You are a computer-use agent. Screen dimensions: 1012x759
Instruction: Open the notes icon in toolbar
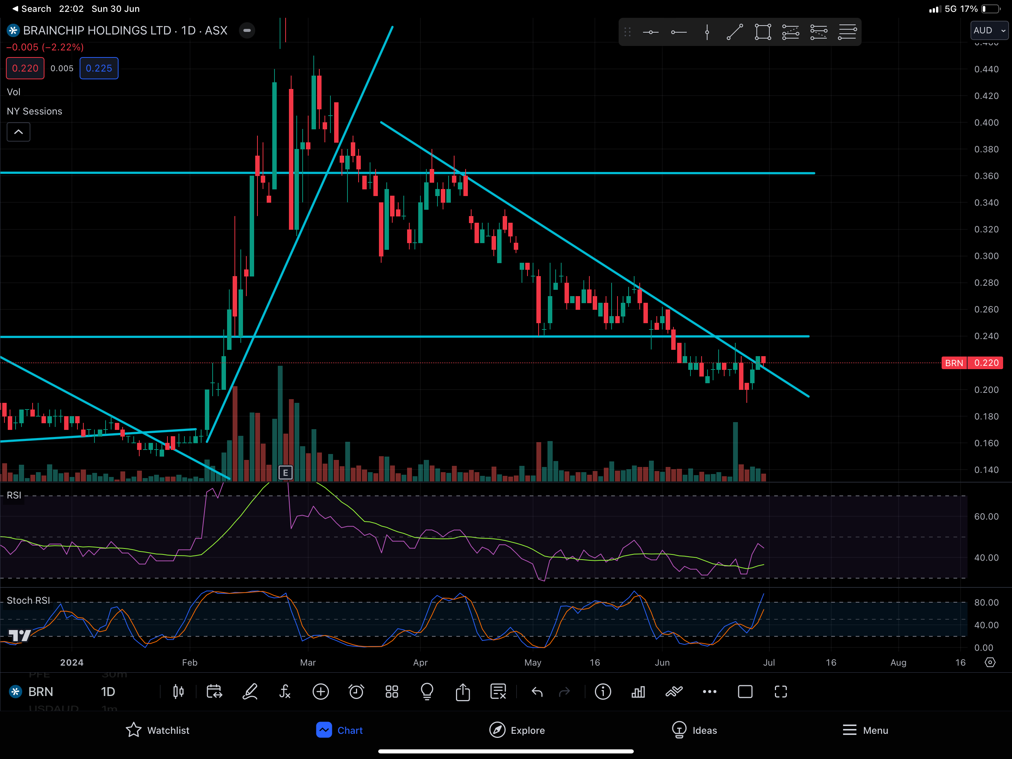click(x=498, y=691)
